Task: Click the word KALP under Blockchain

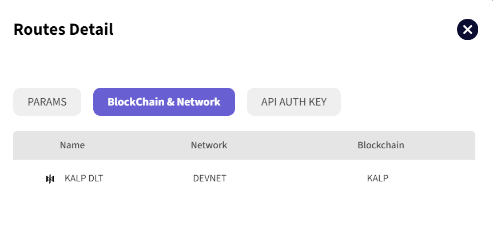Action: (x=377, y=179)
